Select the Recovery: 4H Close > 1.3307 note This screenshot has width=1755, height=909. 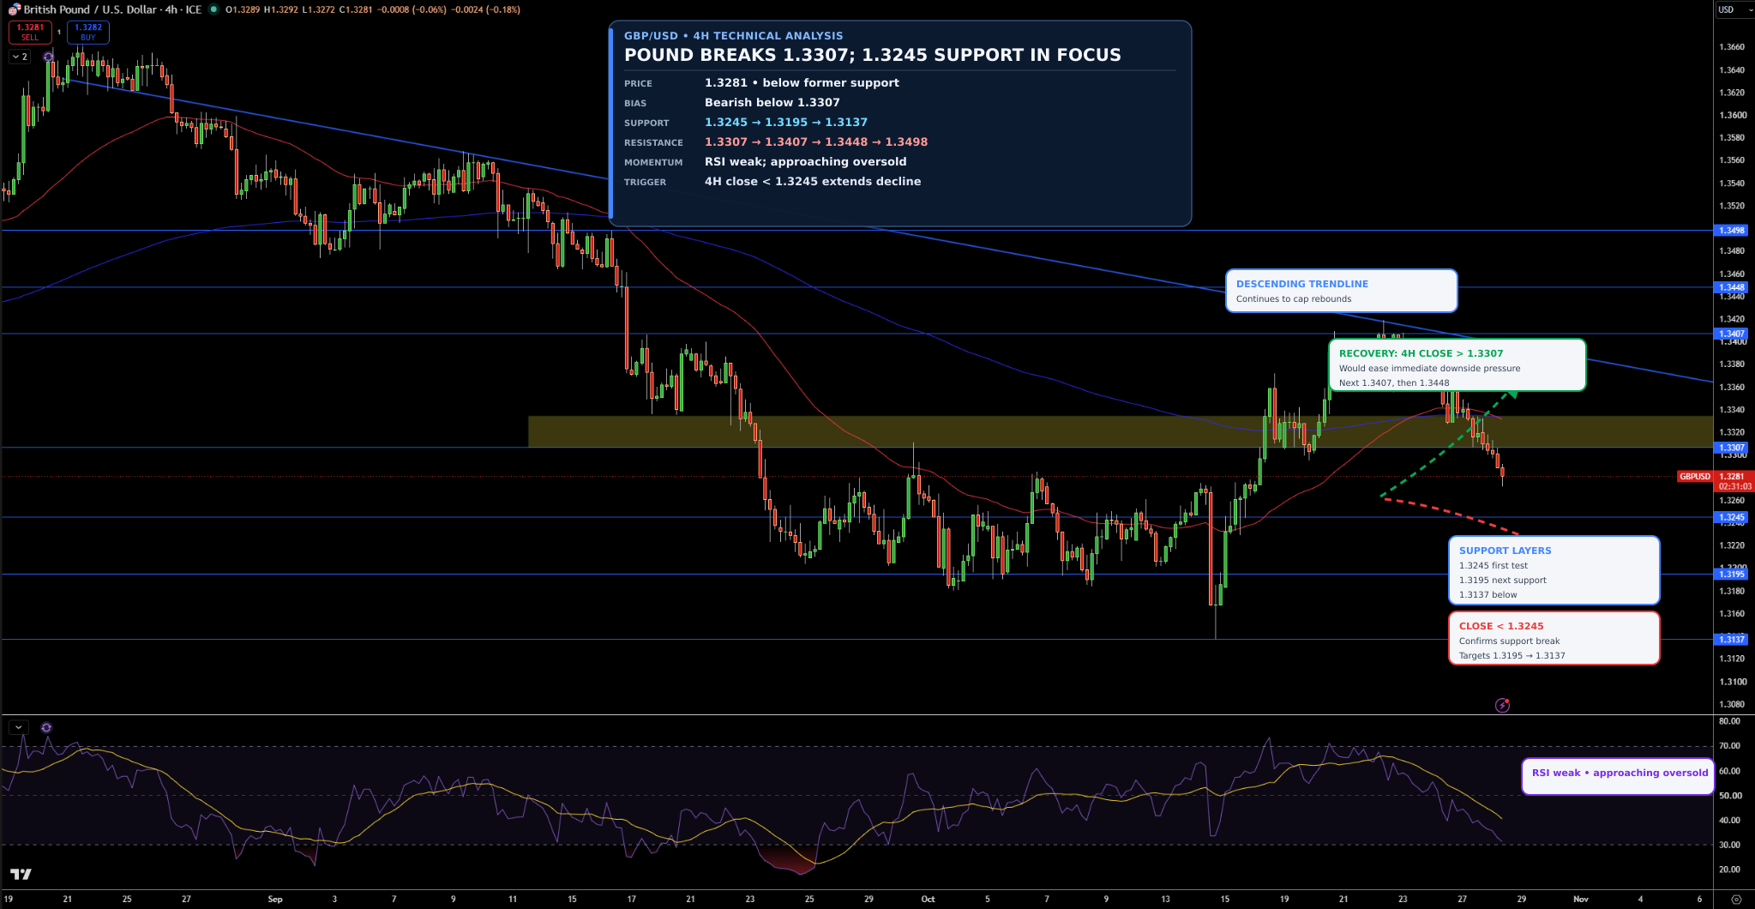coord(1457,365)
